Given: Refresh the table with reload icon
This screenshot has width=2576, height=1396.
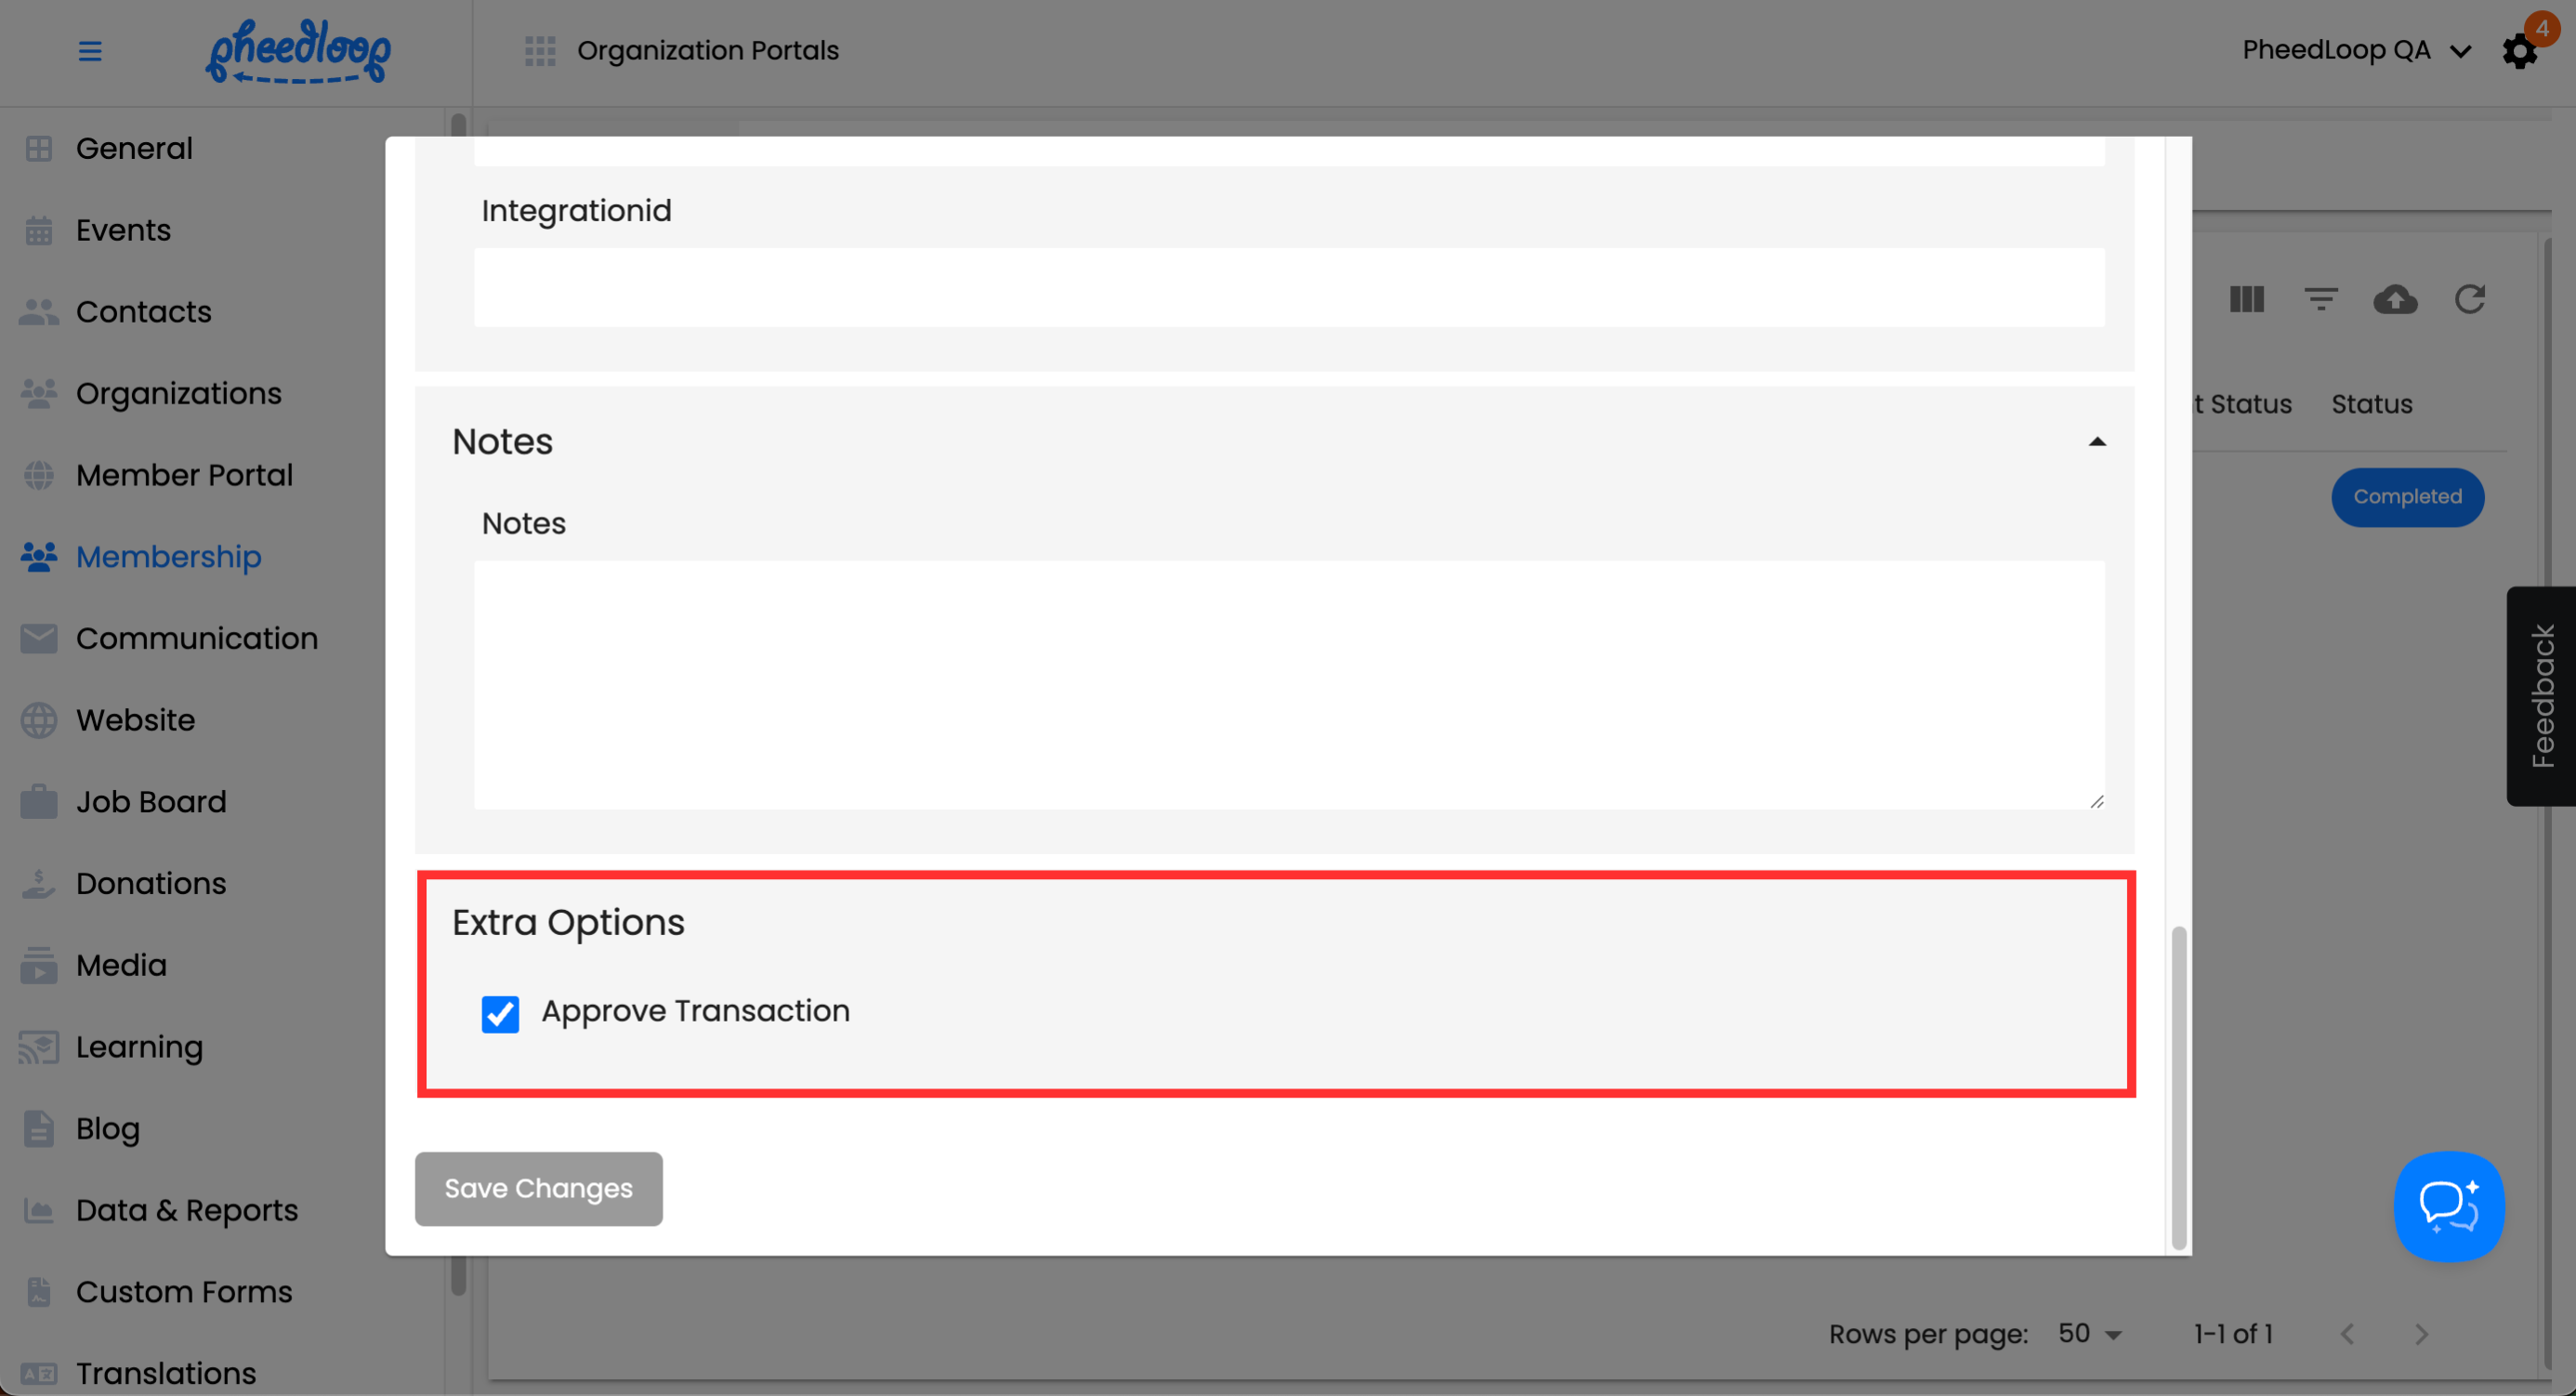Looking at the screenshot, I should (x=2470, y=299).
